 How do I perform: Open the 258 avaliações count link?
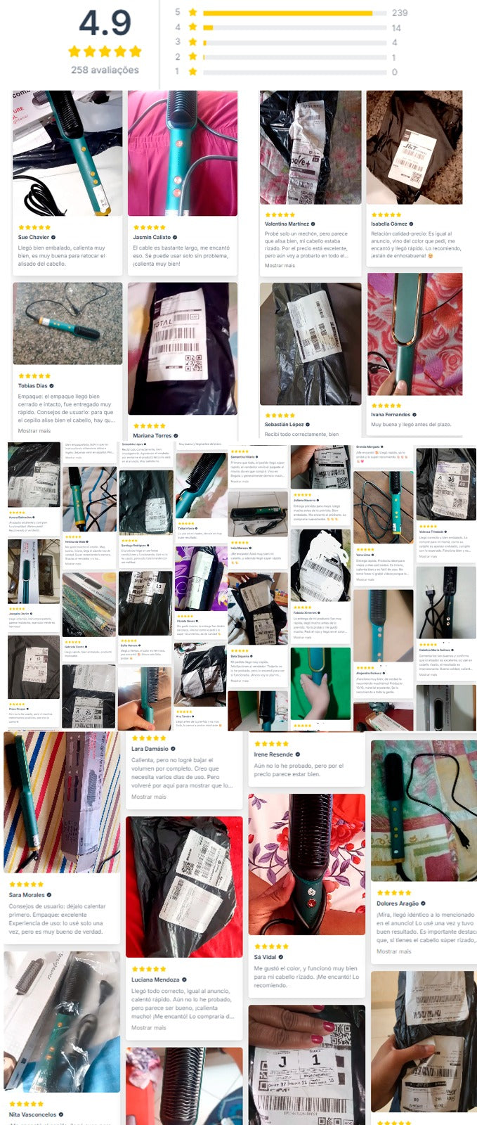coord(105,70)
